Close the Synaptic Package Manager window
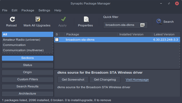The image size is (182, 103). [177, 3]
